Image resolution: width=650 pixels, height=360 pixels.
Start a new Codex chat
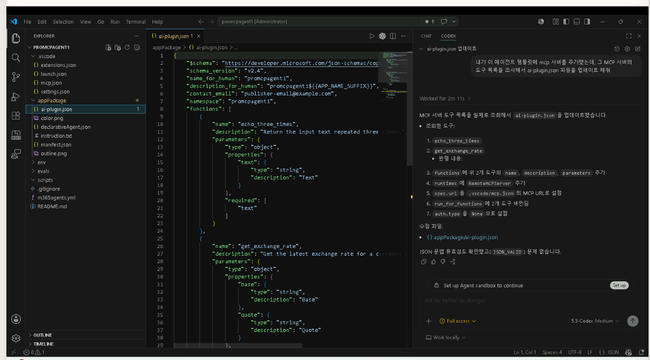tap(638, 49)
